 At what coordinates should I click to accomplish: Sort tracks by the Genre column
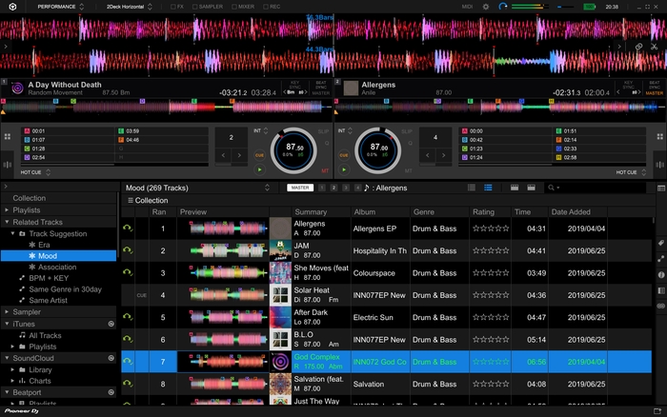424,212
